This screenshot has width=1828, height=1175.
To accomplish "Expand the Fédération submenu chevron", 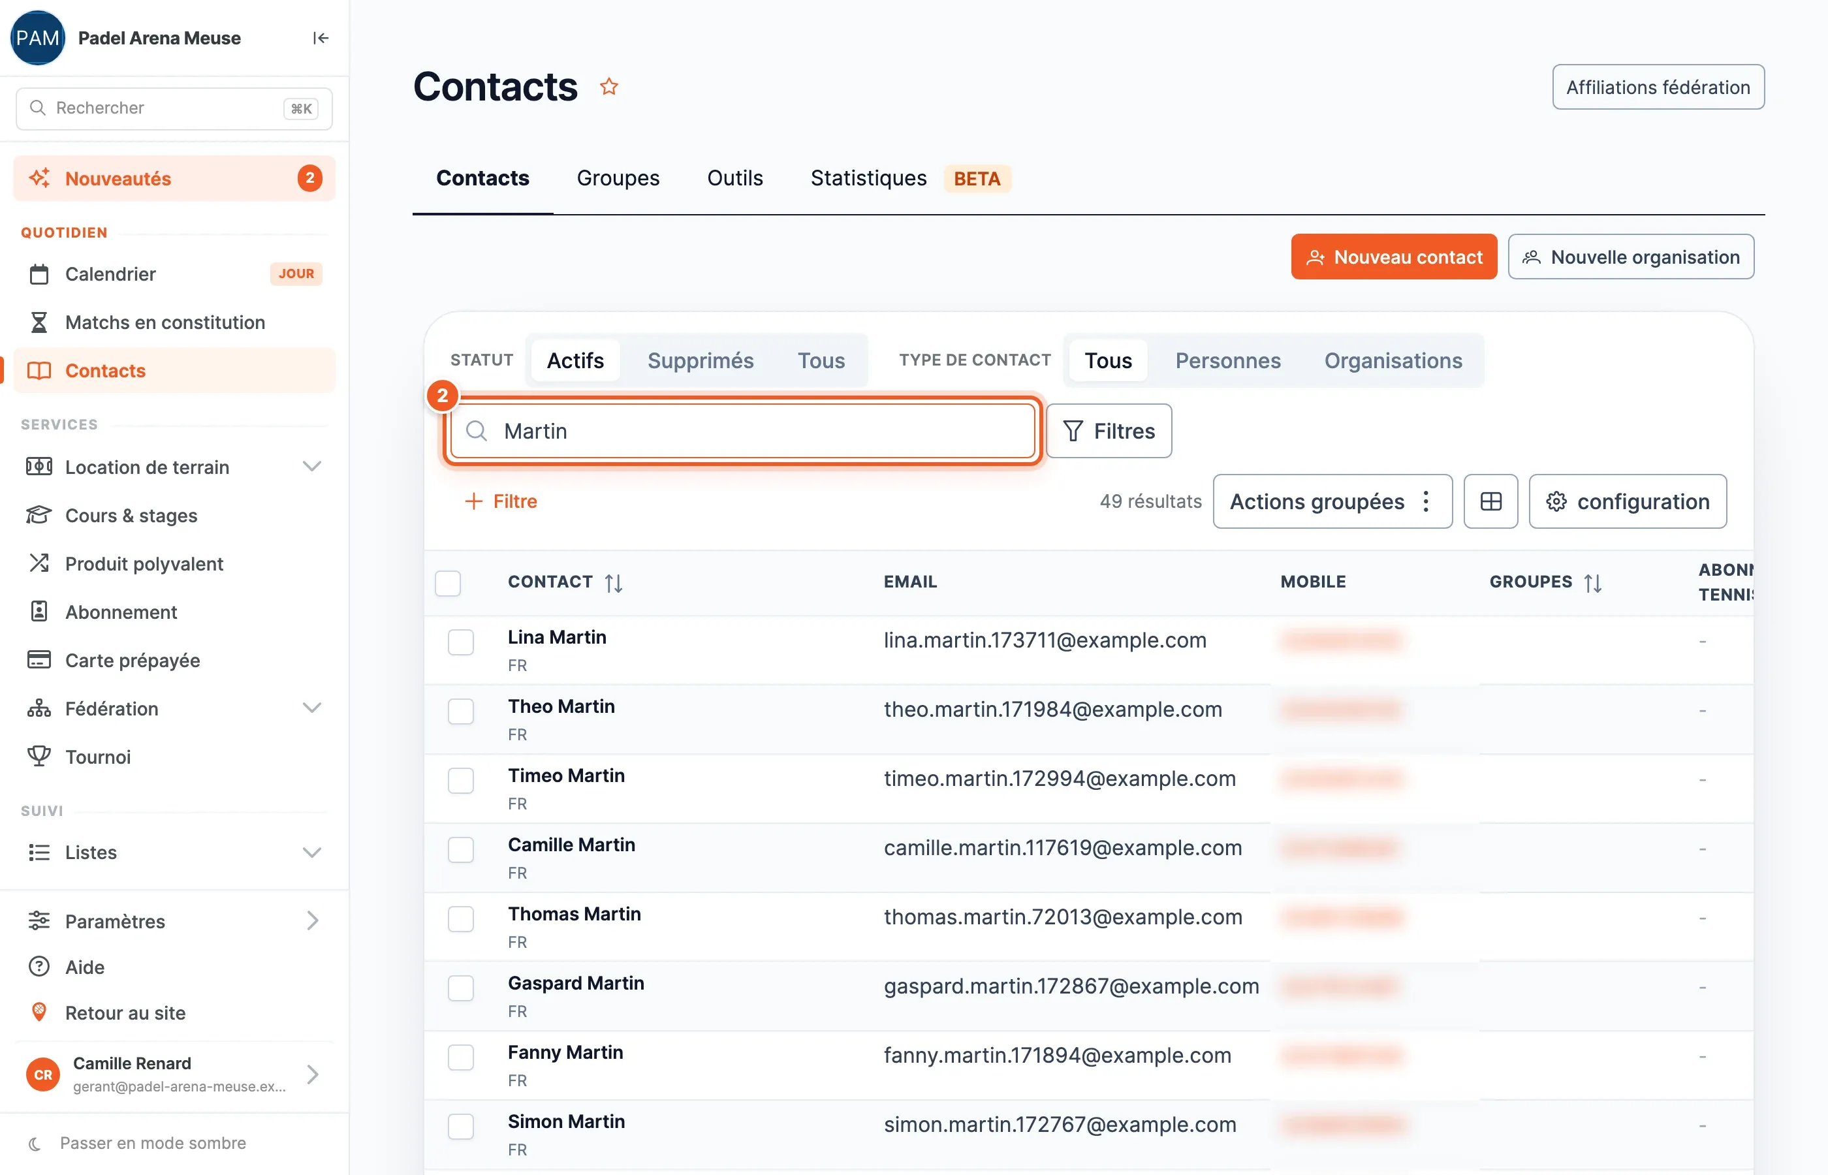I will pos(312,708).
